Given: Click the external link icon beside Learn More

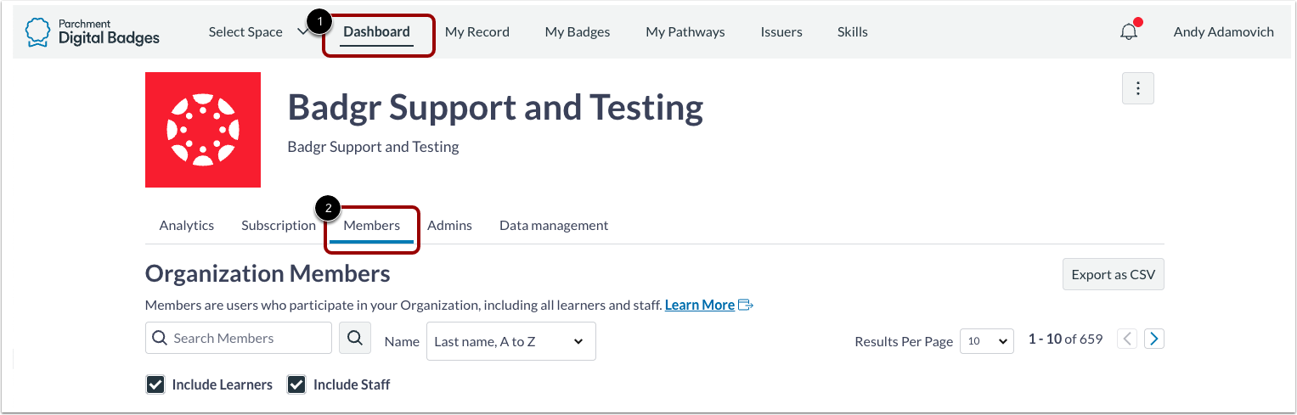Looking at the screenshot, I should [746, 306].
